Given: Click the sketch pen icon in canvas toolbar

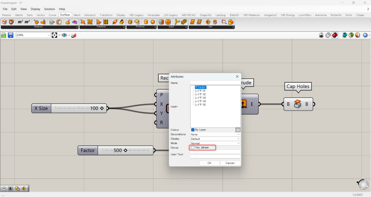Looking at the screenshot, I should (74, 35).
